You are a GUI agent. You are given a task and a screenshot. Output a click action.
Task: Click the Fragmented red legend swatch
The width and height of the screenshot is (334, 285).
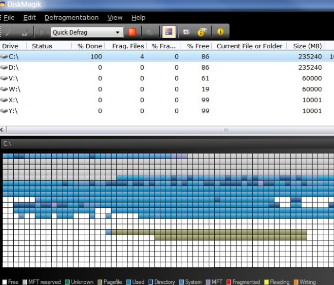(229, 282)
